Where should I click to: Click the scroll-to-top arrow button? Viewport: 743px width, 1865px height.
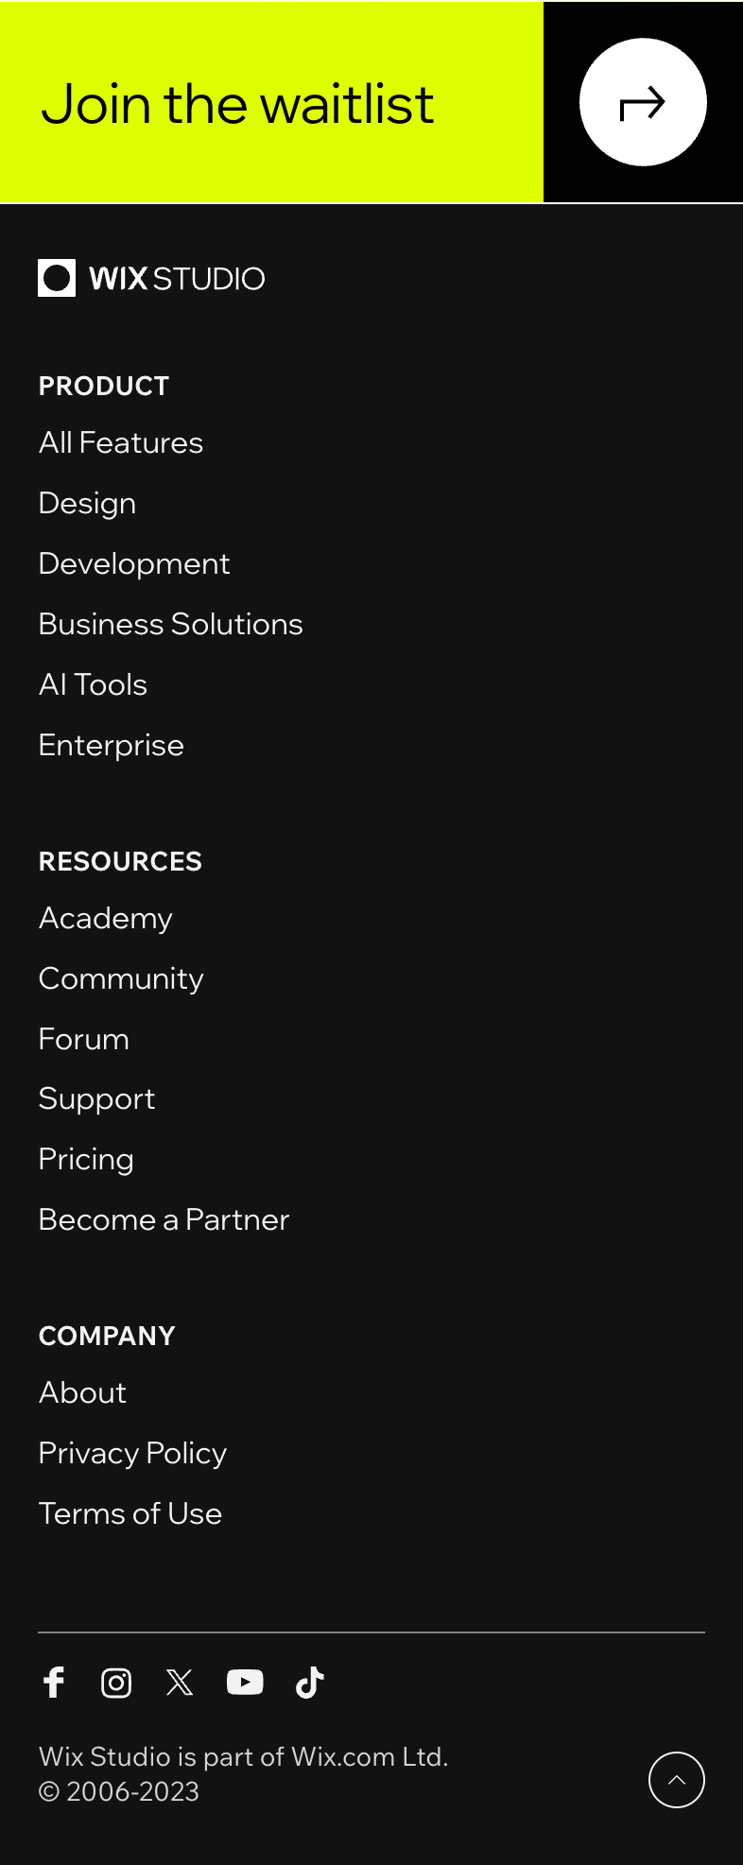pyautogui.click(x=677, y=1780)
